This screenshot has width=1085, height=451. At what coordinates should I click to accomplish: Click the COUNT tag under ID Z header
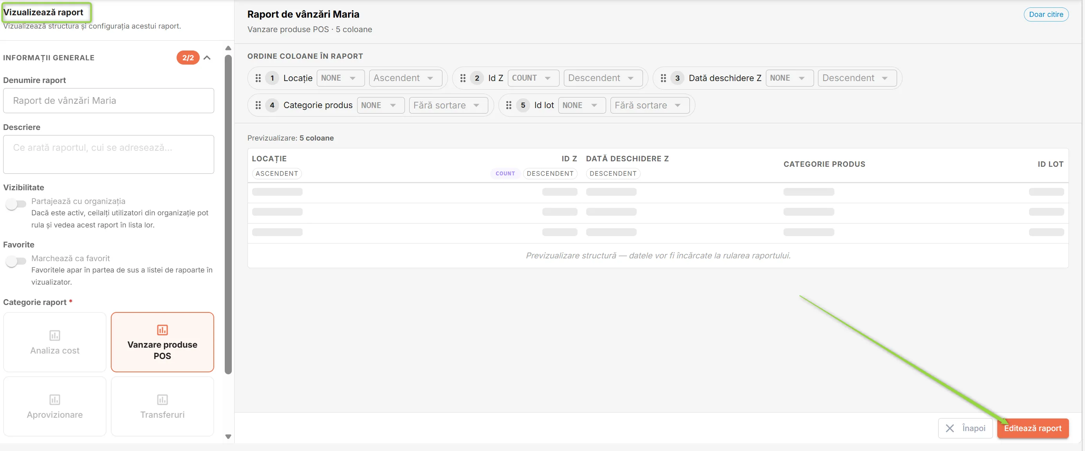pos(505,173)
